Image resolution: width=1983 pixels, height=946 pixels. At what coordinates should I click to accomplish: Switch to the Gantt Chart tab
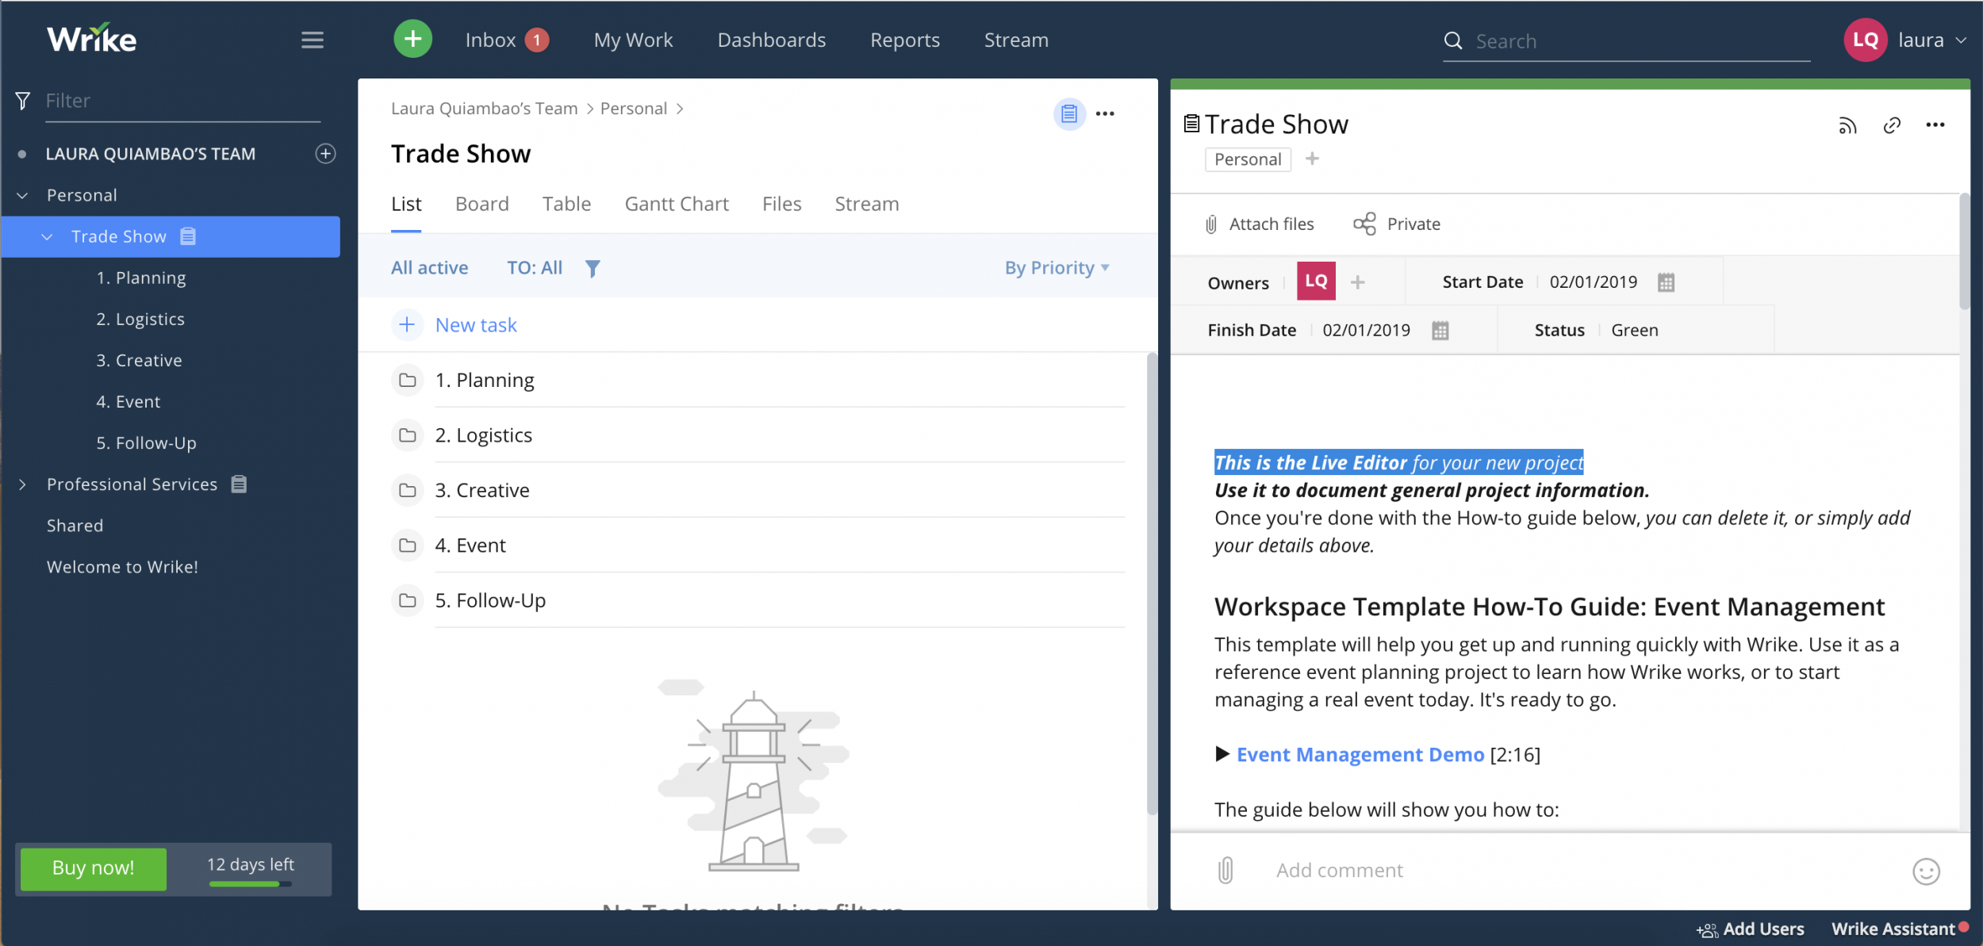tap(676, 204)
